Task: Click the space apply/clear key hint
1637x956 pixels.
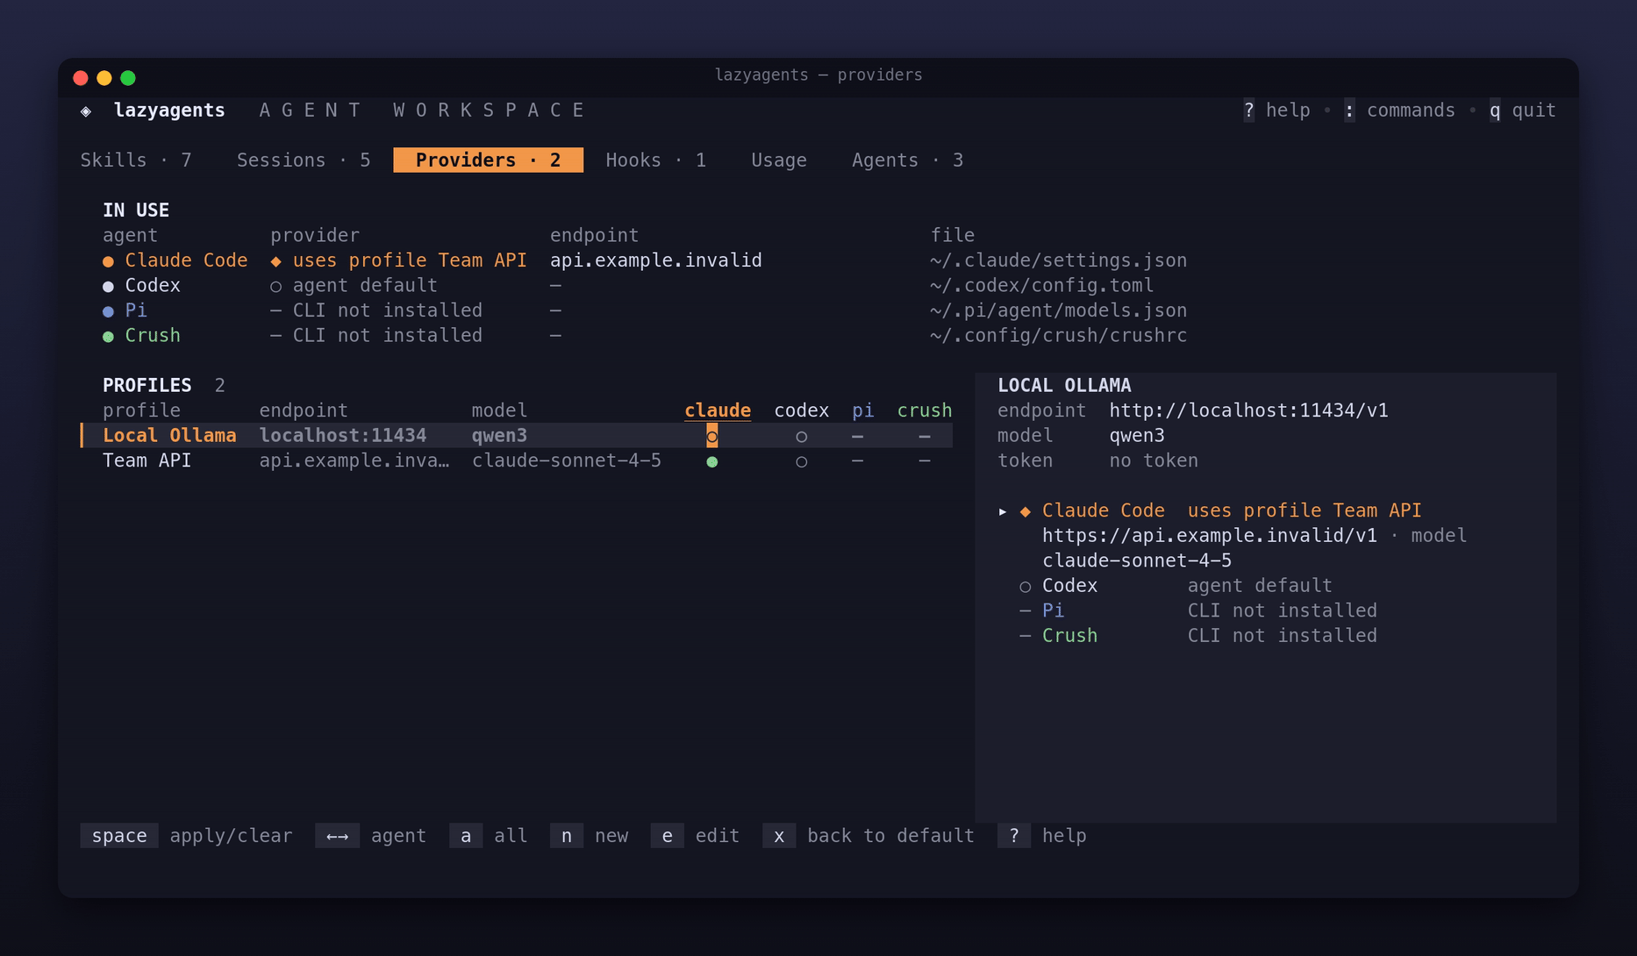Action: point(186,836)
